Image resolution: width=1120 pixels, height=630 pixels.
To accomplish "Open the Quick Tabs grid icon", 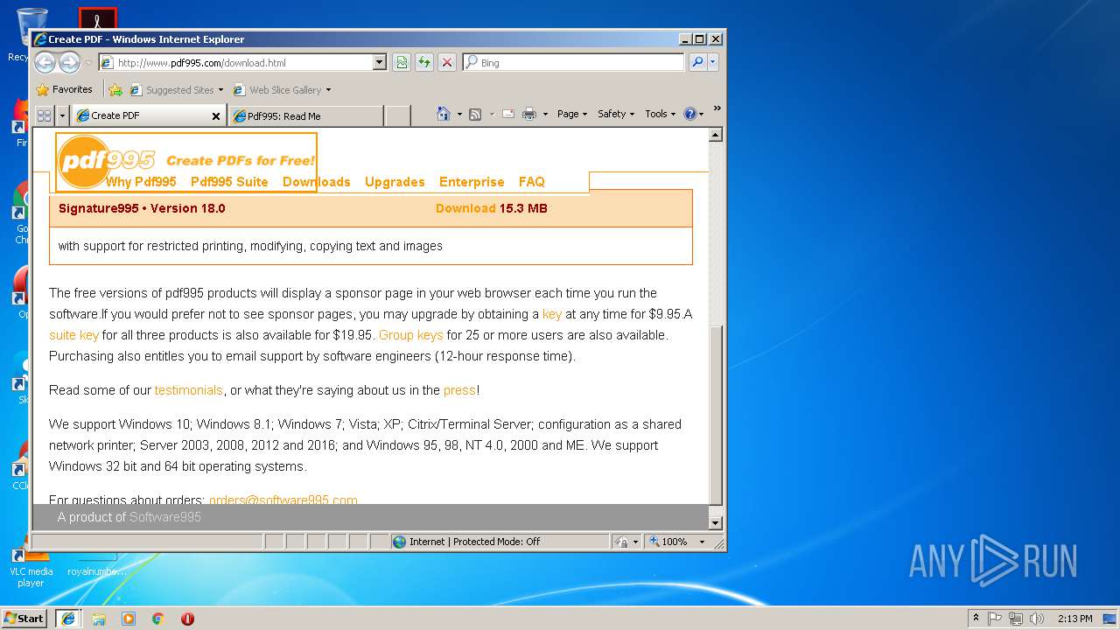I will pos(44,115).
